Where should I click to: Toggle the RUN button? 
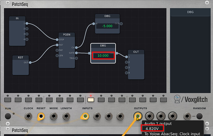(x=8, y=116)
